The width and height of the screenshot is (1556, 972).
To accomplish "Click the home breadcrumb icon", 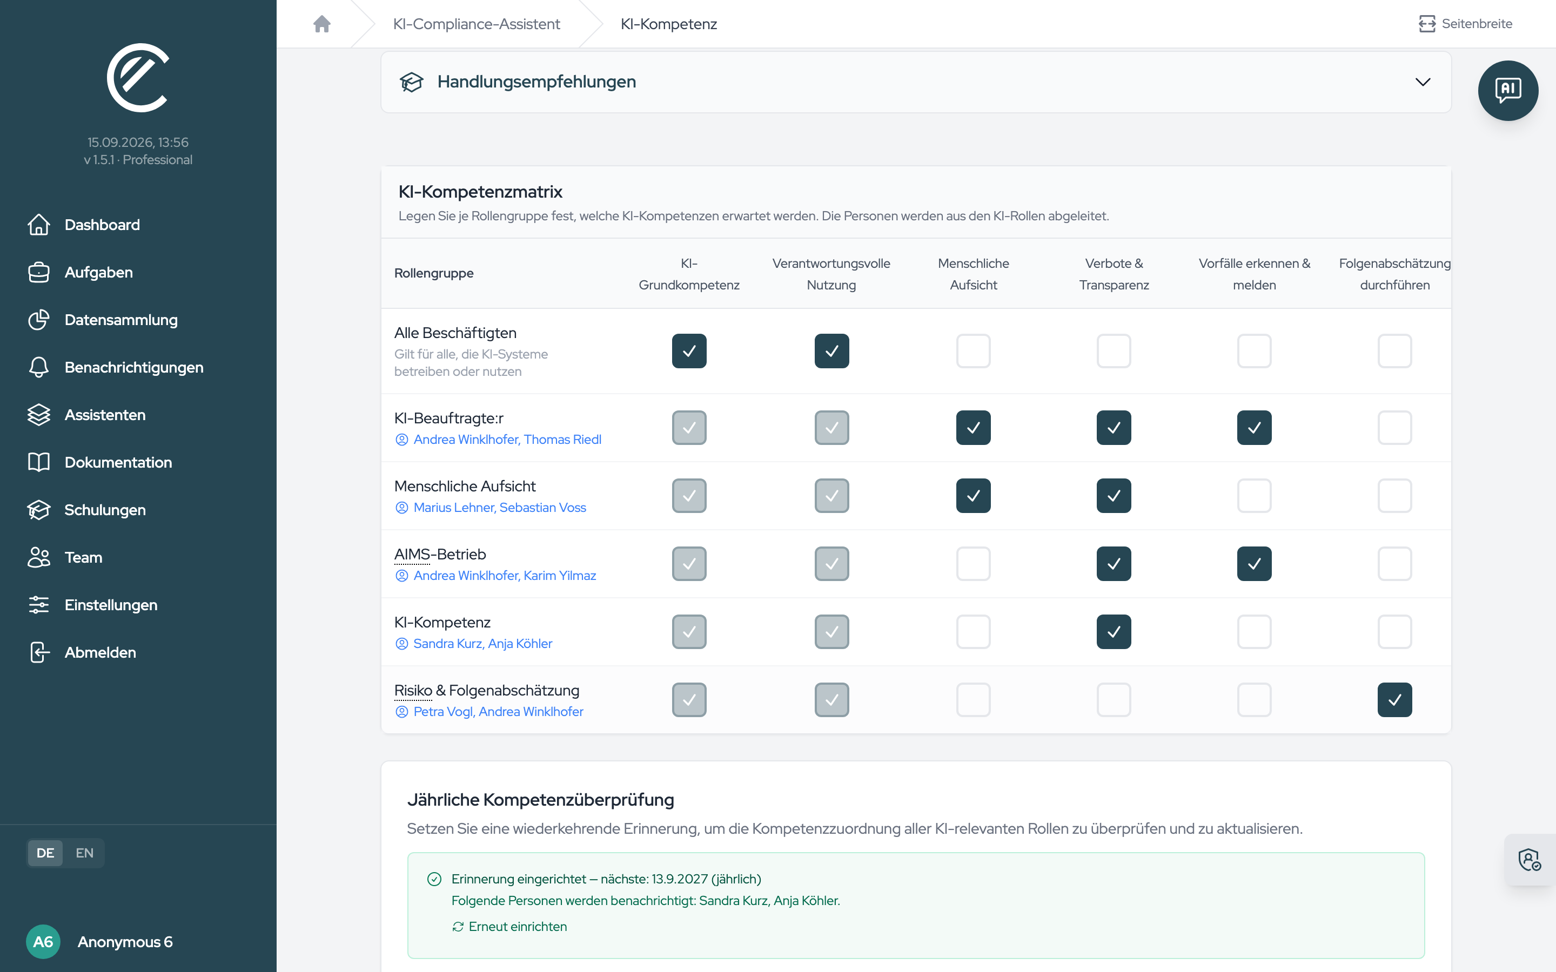I will (x=321, y=24).
